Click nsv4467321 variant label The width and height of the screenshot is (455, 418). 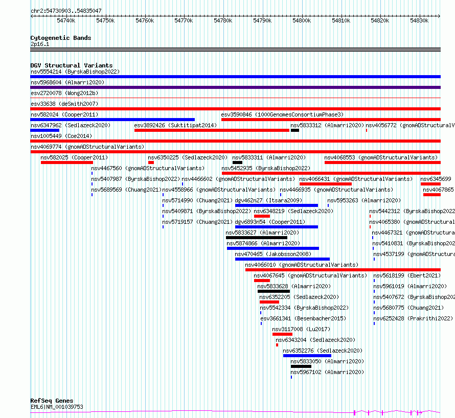pyautogui.click(x=413, y=233)
